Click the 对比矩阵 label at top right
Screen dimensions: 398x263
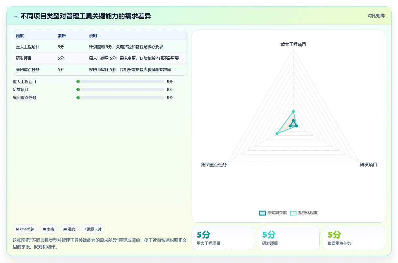(x=376, y=16)
